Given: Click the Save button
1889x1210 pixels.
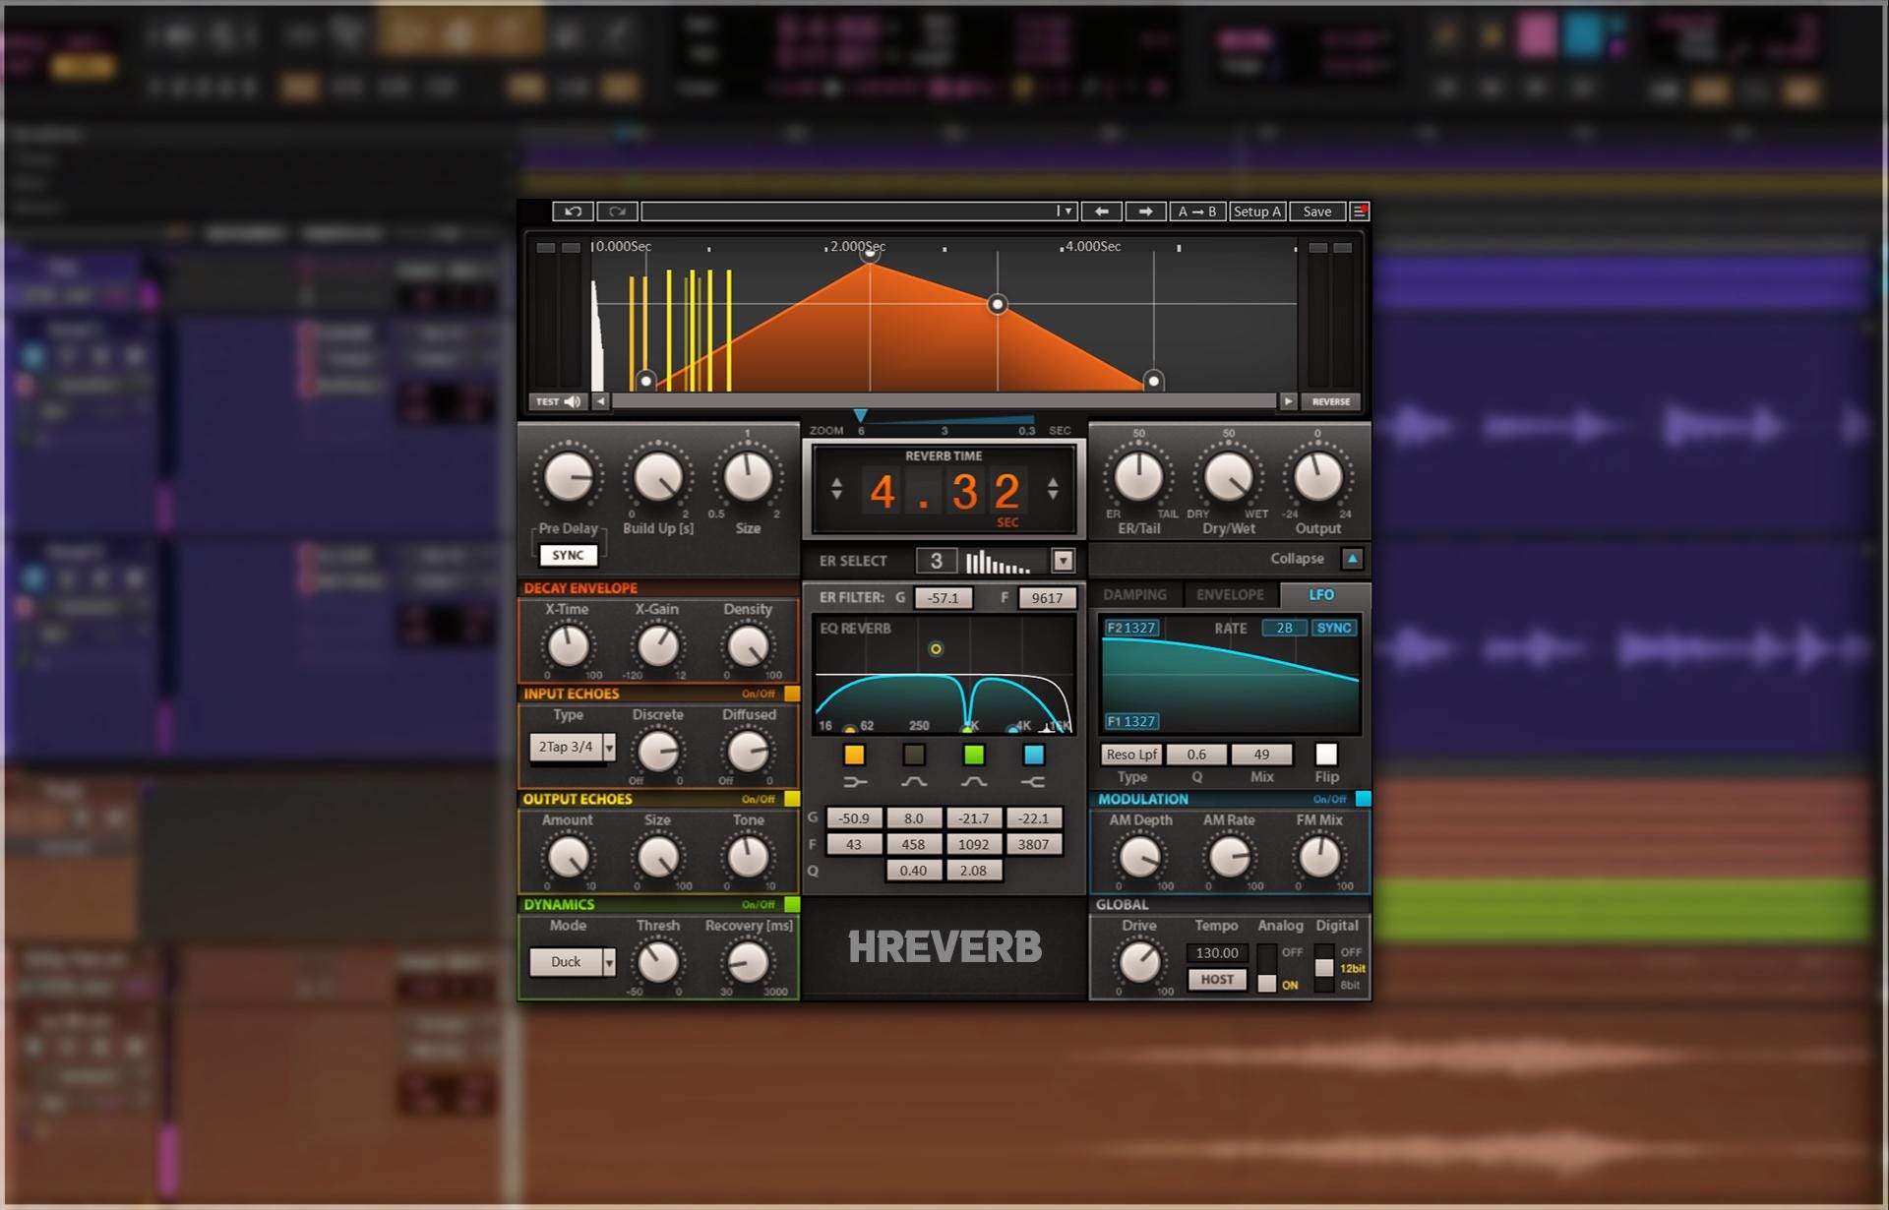Looking at the screenshot, I should pos(1317,212).
